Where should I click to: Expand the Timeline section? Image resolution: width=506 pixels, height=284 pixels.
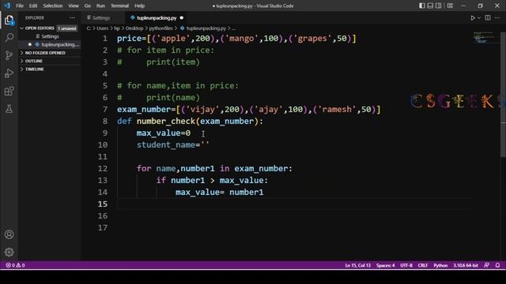(49, 69)
